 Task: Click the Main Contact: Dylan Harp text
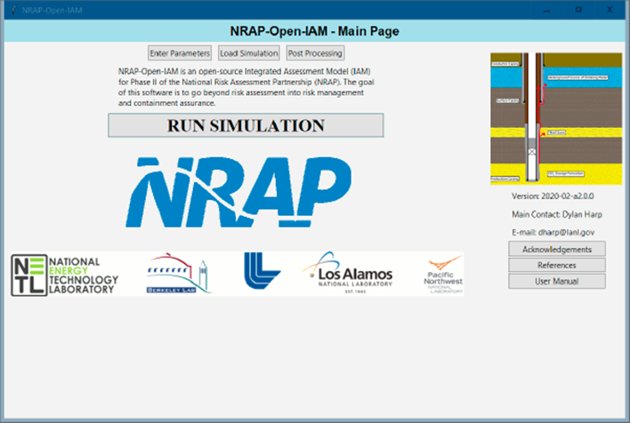(557, 214)
